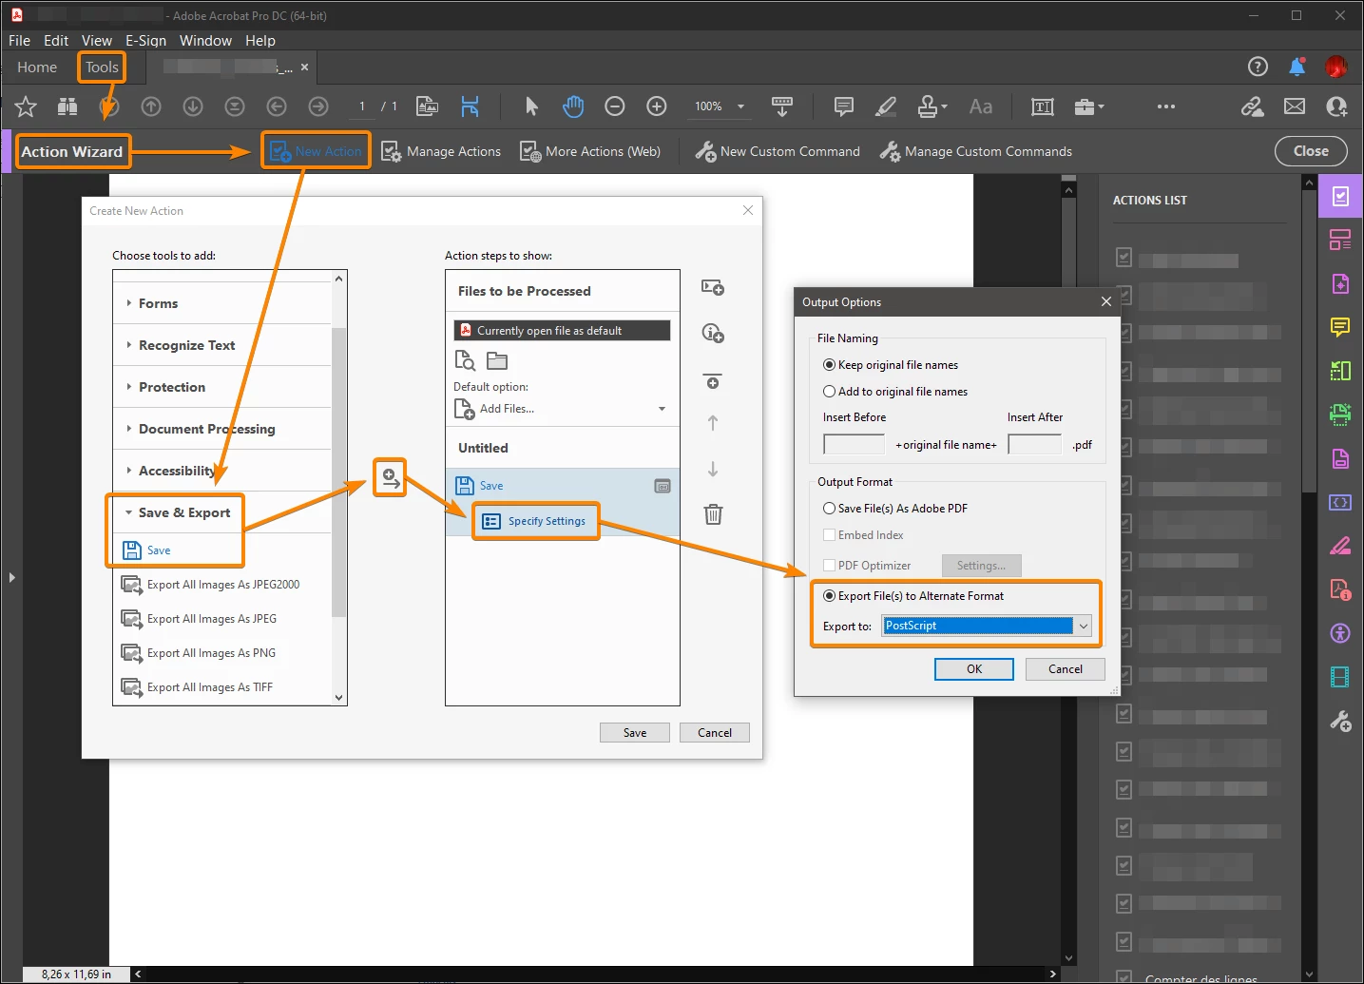
Task: Click the Insert After text field
Action: 1034,445
